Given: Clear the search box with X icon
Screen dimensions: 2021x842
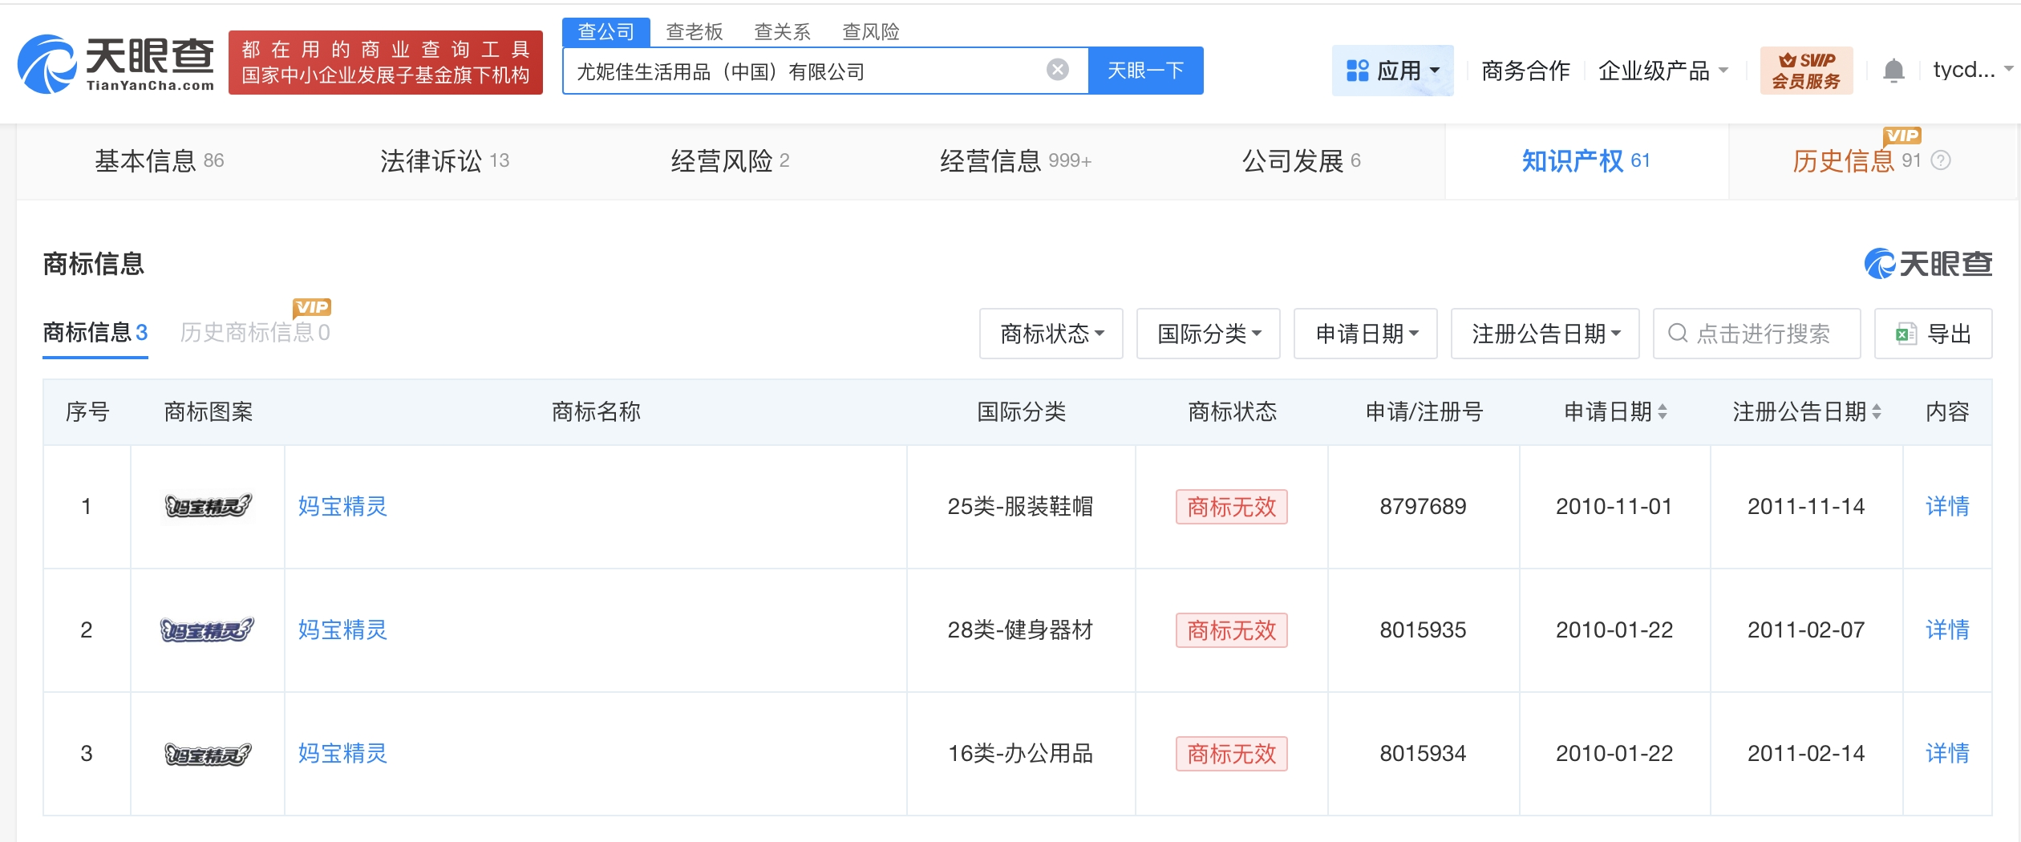Looking at the screenshot, I should point(1057,71).
